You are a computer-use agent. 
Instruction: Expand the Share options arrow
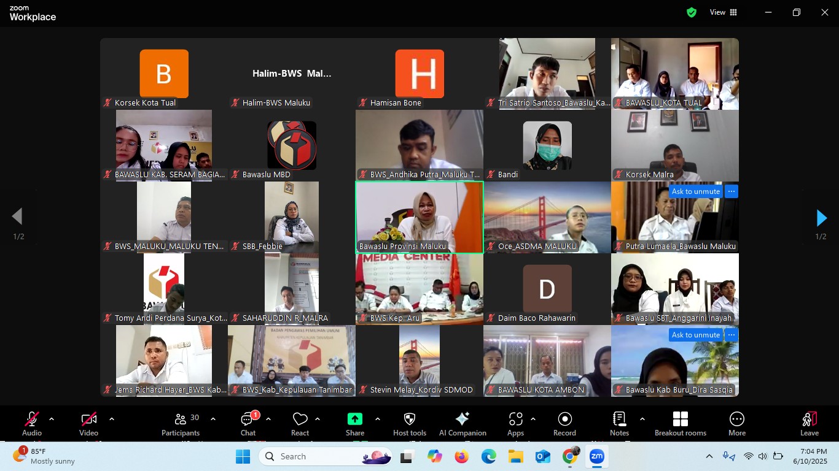[377, 419]
